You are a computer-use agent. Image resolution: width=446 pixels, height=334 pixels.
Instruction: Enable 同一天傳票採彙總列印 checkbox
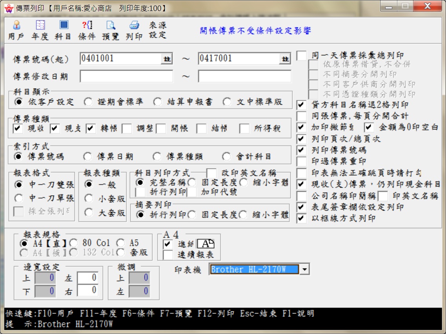301,56
